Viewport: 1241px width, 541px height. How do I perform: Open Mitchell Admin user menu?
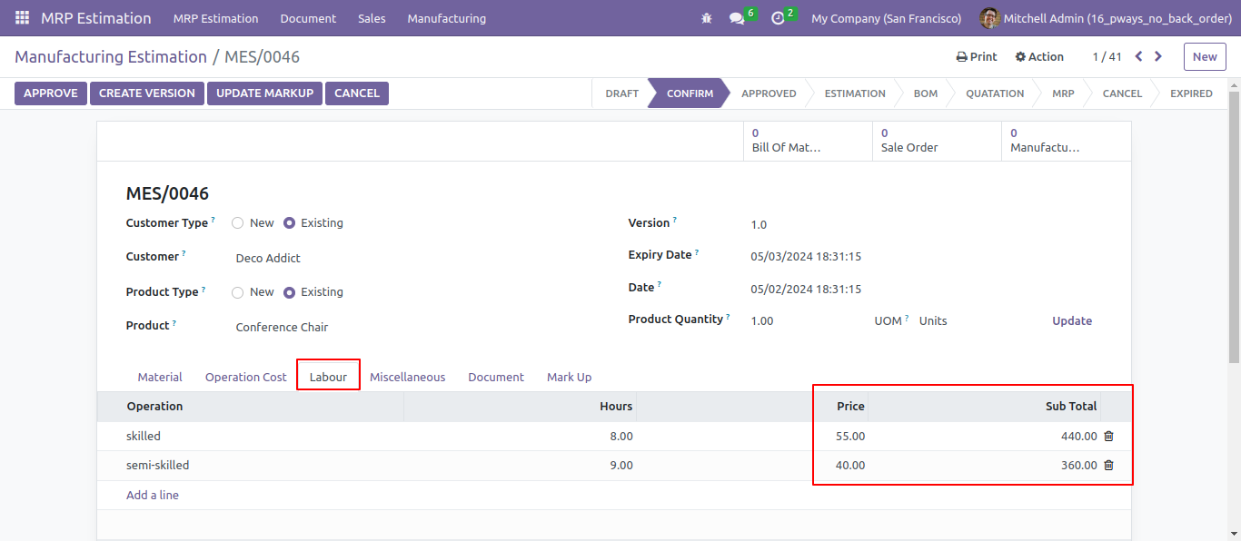click(x=1106, y=18)
